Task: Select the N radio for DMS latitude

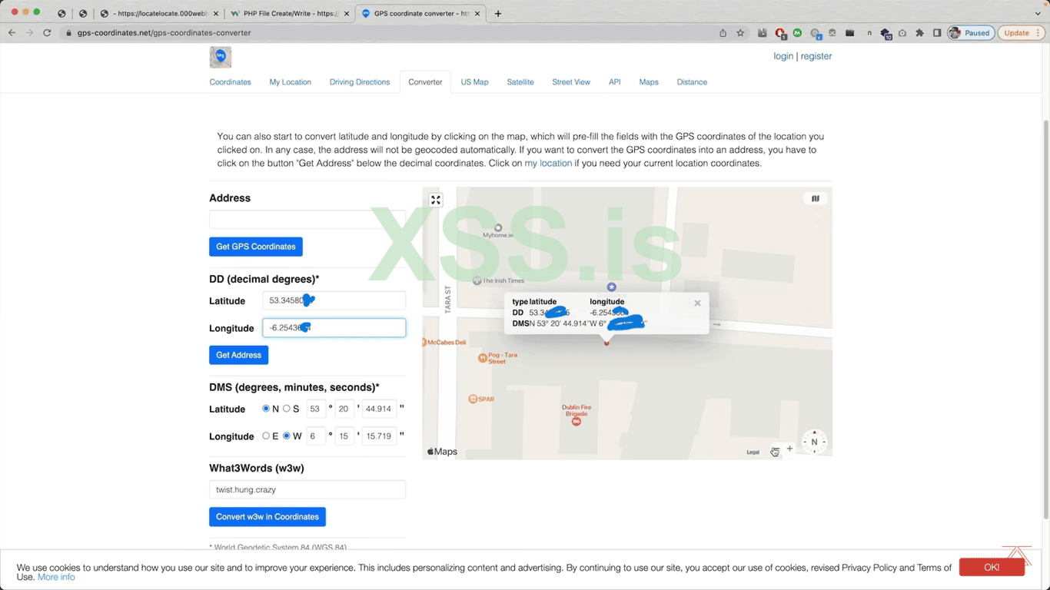Action: click(266, 409)
